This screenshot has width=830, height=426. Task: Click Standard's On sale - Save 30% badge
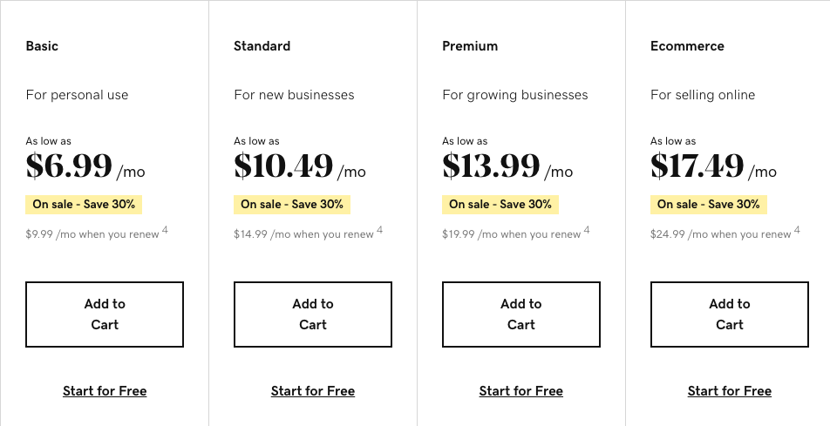[292, 204]
